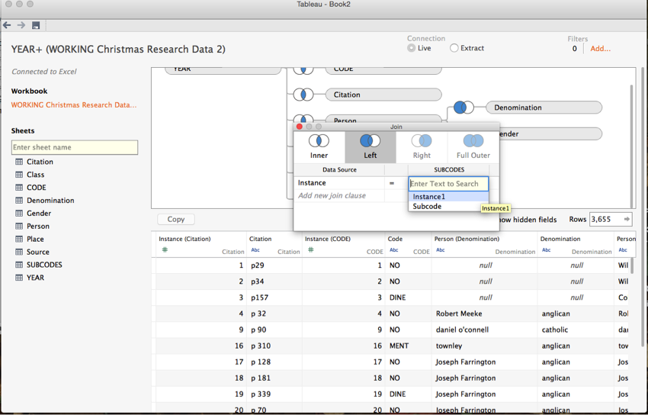Image resolution: width=648 pixels, height=415 pixels.
Task: Click cell with citation p157
Action: [x=274, y=298]
